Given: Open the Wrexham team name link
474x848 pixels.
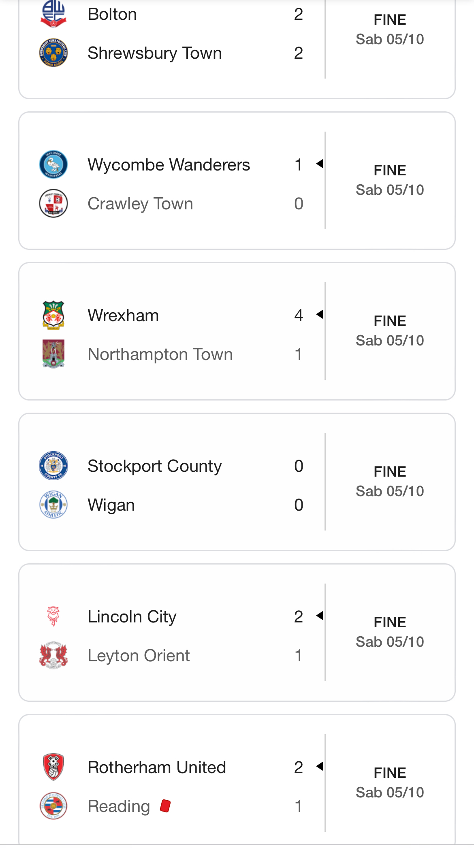Looking at the screenshot, I should [x=123, y=315].
